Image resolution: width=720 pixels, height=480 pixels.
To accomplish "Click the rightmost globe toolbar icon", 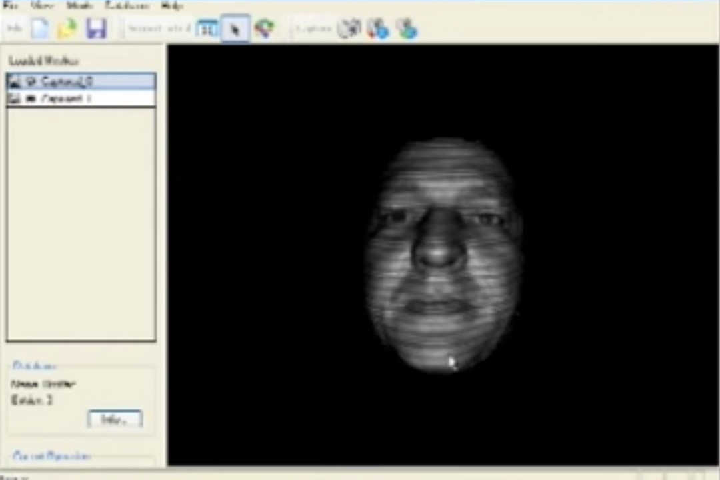I will [x=407, y=29].
